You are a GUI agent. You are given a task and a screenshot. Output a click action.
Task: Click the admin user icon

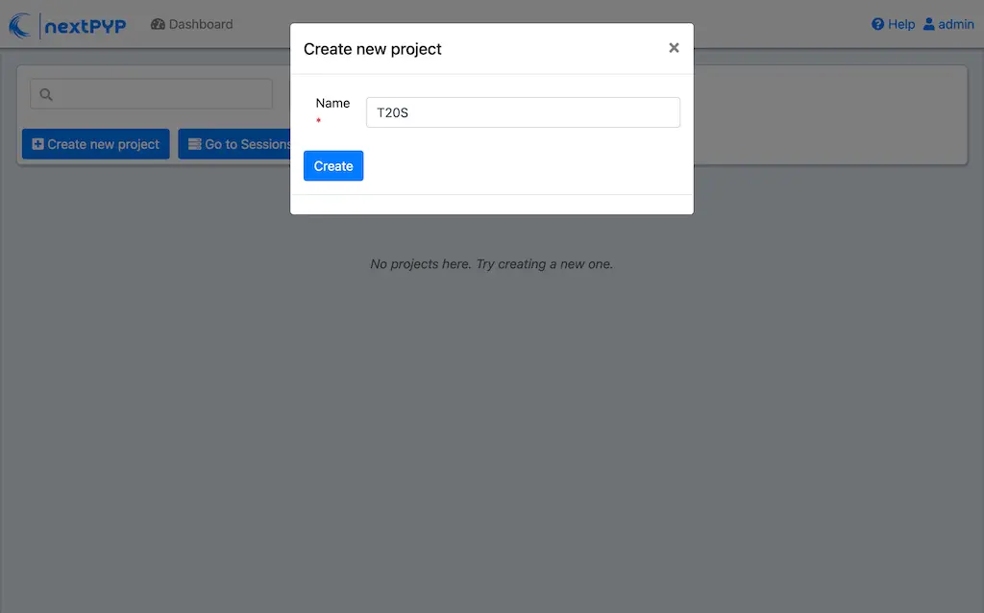pos(927,24)
